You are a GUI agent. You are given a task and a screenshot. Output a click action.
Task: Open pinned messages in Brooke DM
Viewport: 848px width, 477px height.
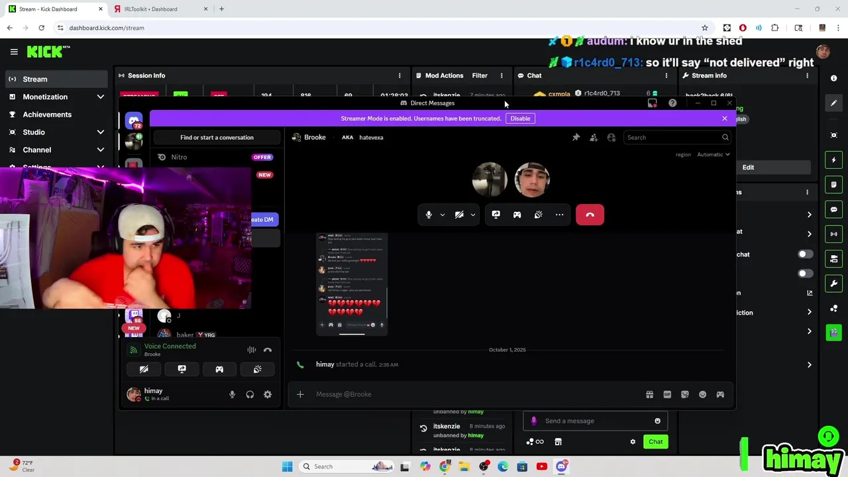click(x=576, y=137)
